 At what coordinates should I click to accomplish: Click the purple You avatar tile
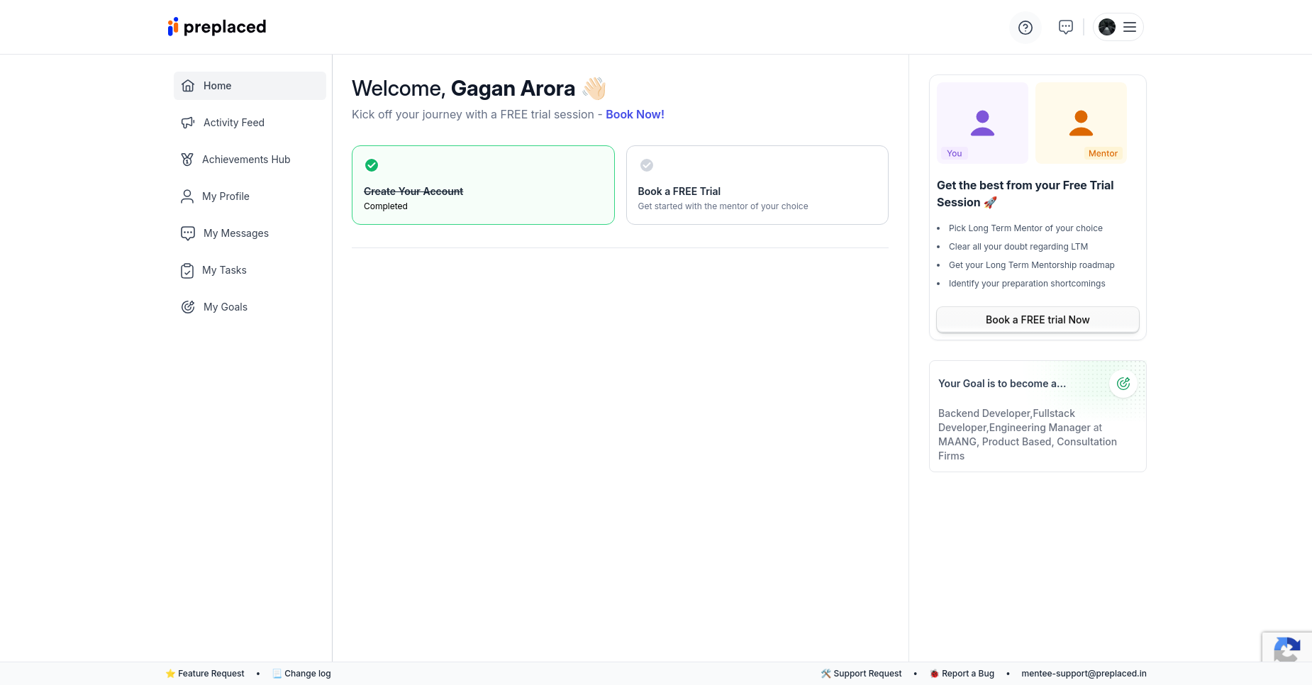click(982, 123)
